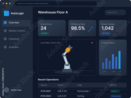Open task #TSK-8821

[46, 91]
